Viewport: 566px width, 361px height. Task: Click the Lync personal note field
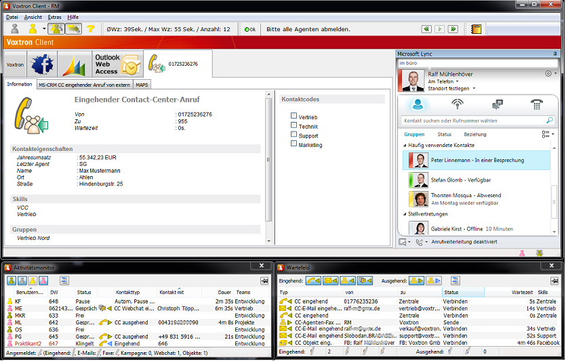coord(478,63)
